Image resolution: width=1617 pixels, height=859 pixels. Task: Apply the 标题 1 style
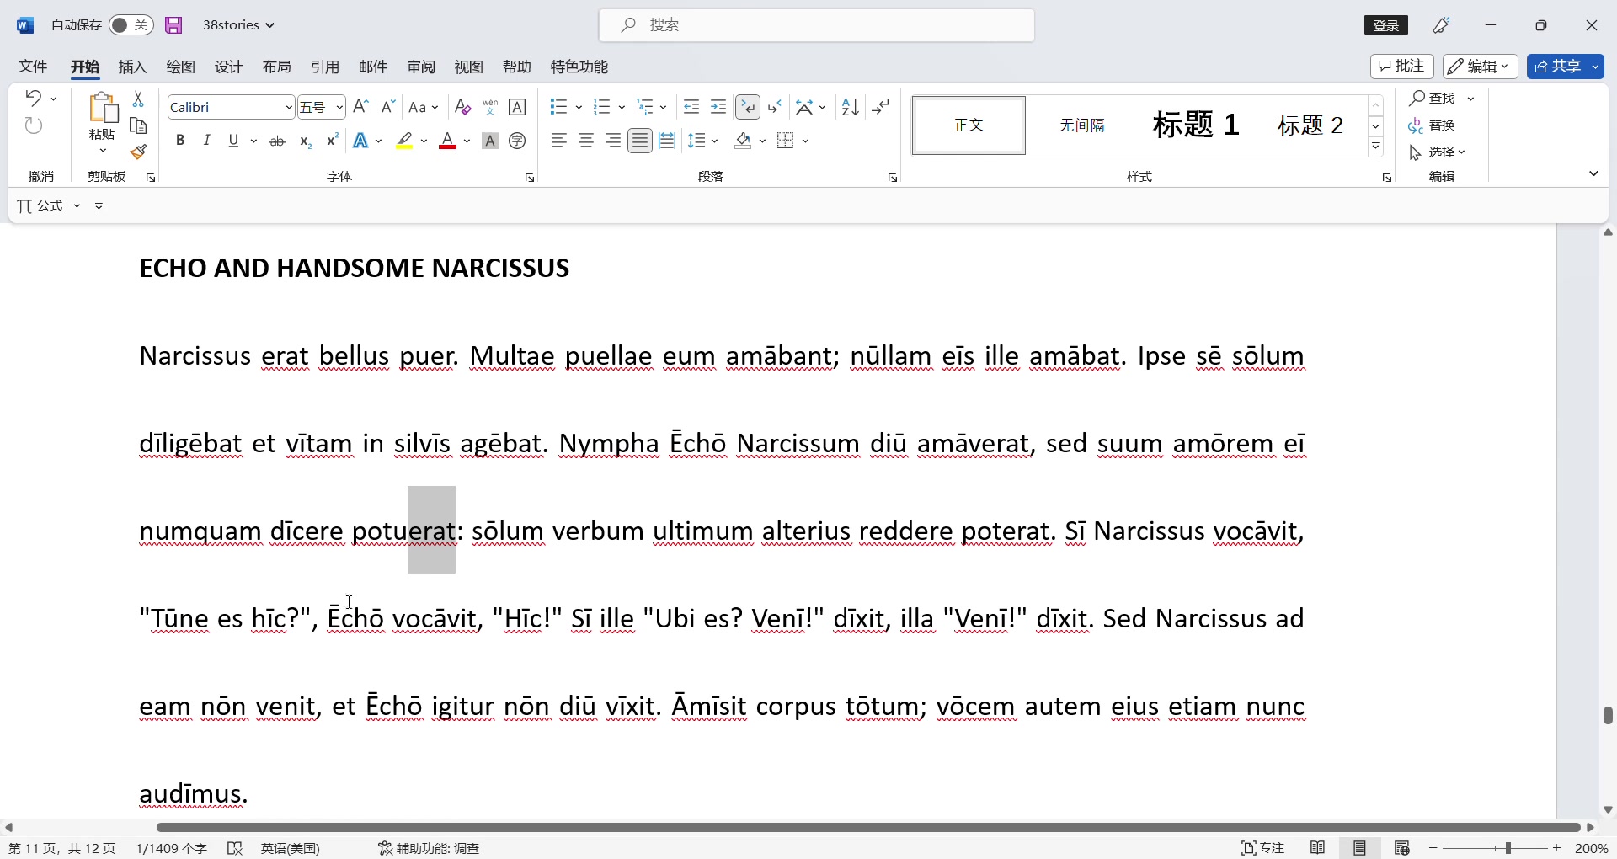pos(1196,125)
